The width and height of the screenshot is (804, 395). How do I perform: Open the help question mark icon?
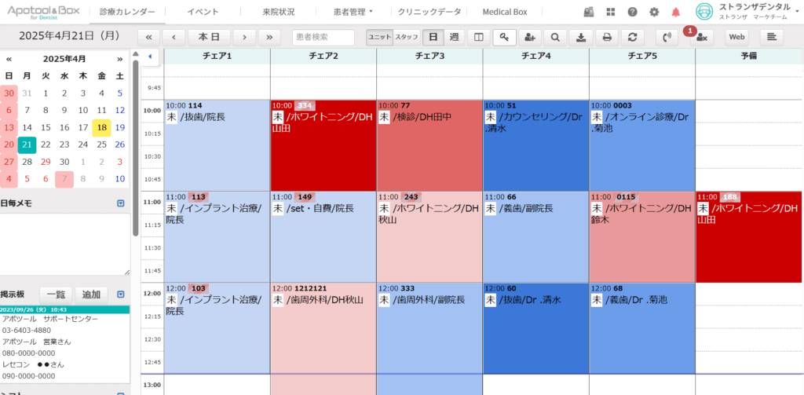[633, 12]
